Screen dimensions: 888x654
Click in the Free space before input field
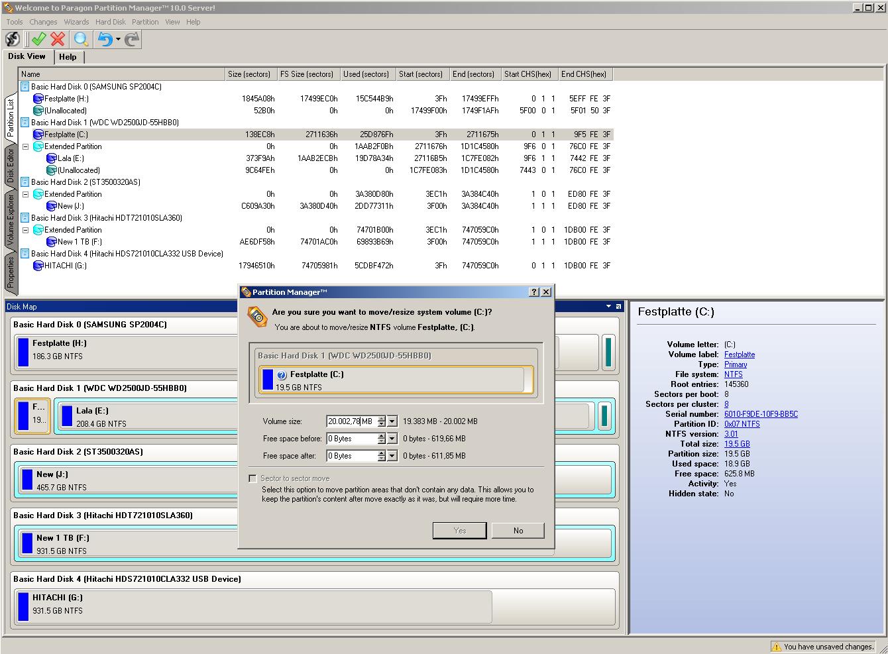point(351,439)
